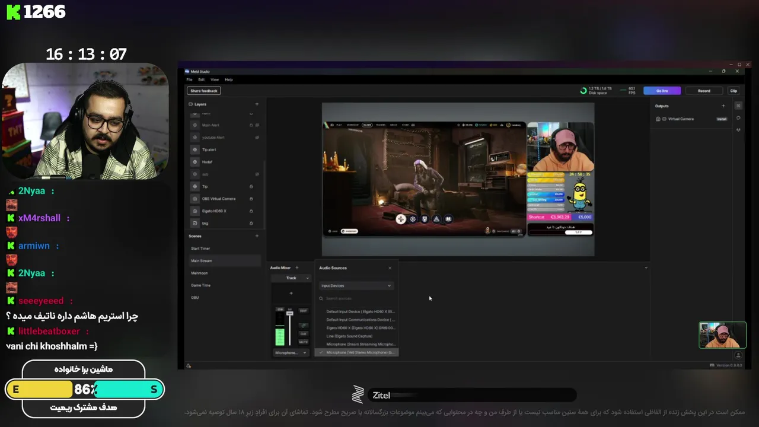
Task: Click the Elgato HD60 X layer camera icon
Action: pyautogui.click(x=194, y=211)
